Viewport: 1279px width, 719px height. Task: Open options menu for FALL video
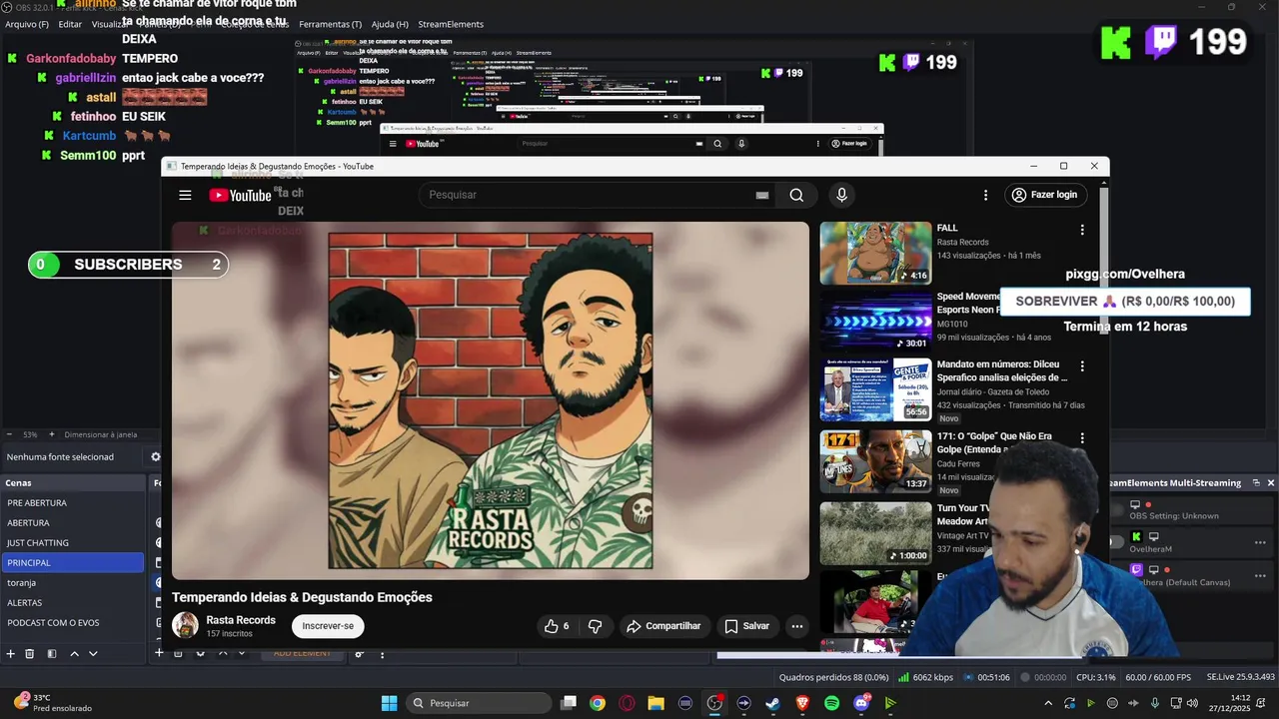(x=1081, y=230)
